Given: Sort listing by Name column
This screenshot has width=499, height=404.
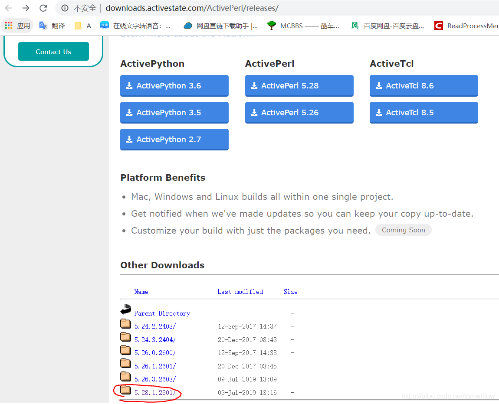Looking at the screenshot, I should pos(141,292).
